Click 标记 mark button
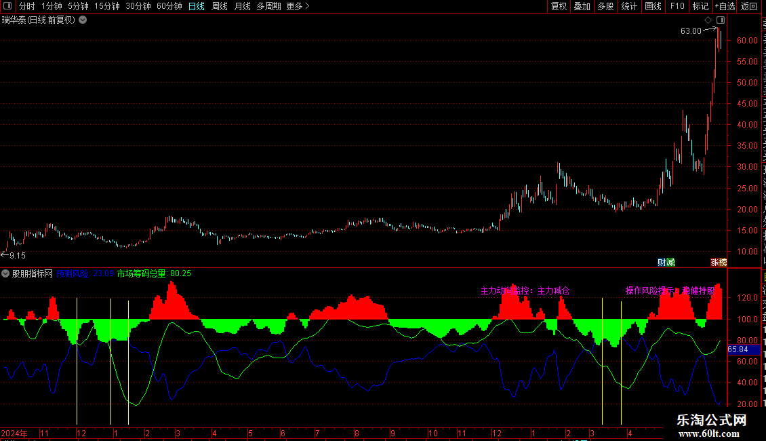This screenshot has height=441, width=766. [x=700, y=6]
